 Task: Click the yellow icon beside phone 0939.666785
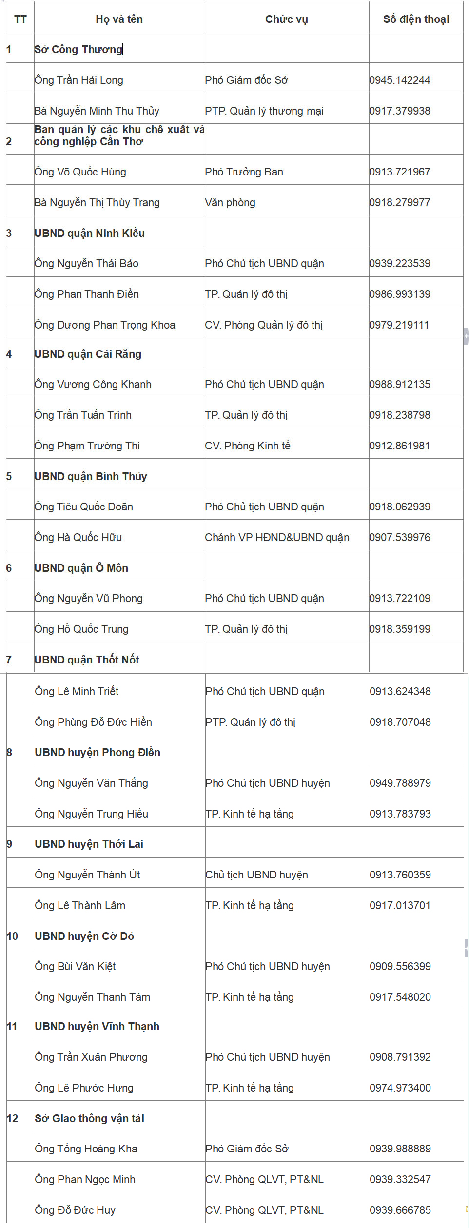click(x=467, y=1209)
